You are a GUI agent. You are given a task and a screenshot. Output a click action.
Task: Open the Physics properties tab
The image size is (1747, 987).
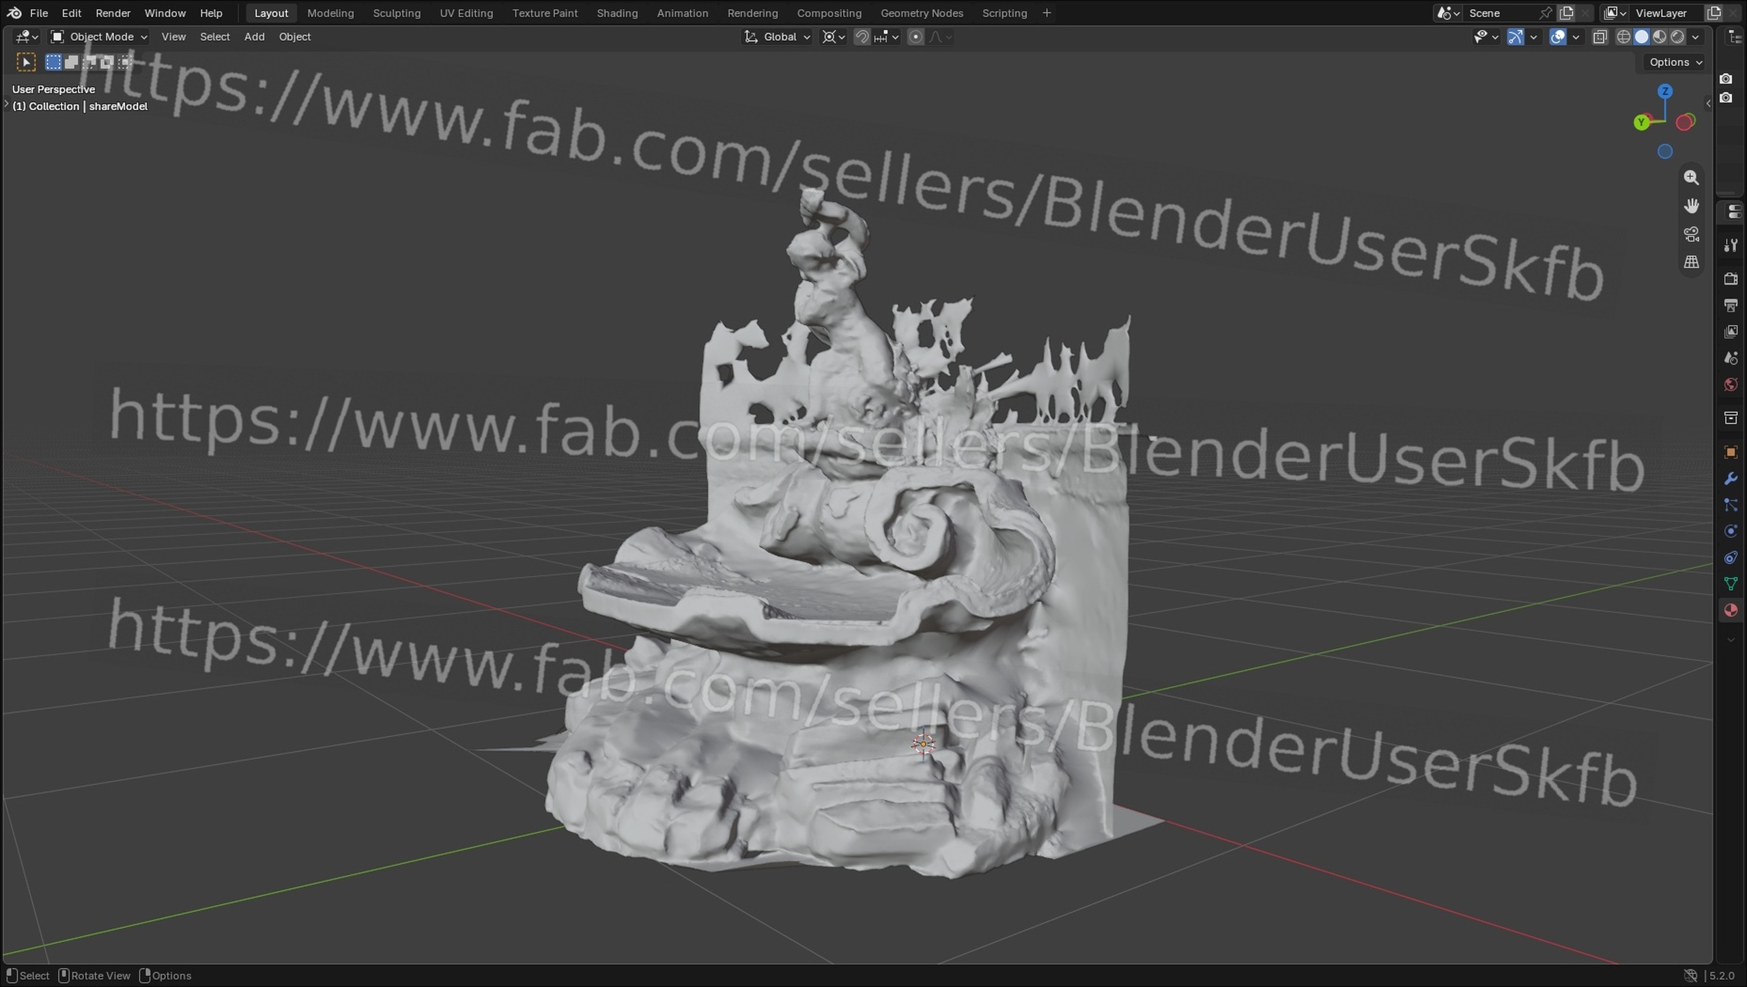[1731, 532]
